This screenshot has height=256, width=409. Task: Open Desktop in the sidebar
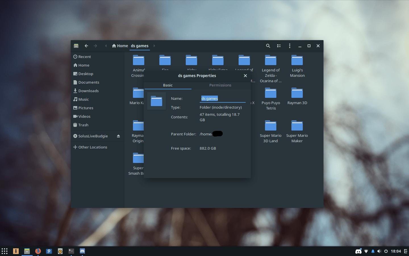[x=97, y=74]
